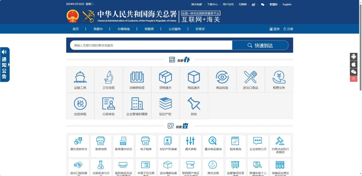Open the 办事指南 navigation menu
Screen dimensions: 362x176
pyautogui.click(x=124, y=29)
